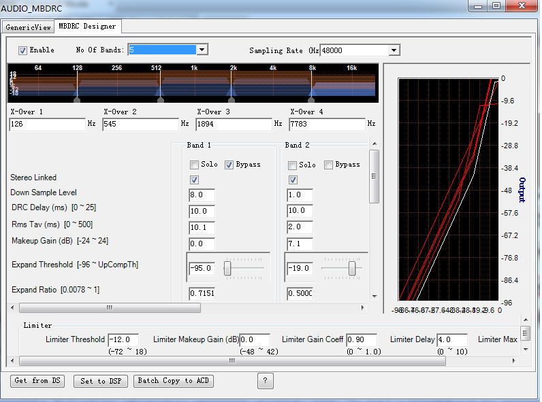Switch to the GenericView tab
This screenshot has height=402, width=542.
[x=28, y=27]
